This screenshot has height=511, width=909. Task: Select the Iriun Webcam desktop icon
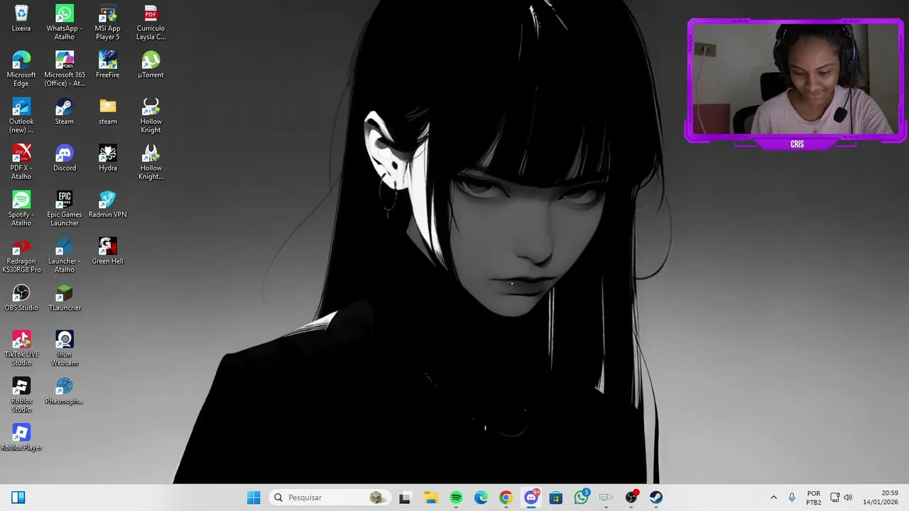pyautogui.click(x=65, y=348)
